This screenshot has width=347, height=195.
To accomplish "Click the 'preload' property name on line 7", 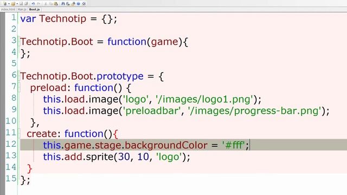I will tap(48, 88).
